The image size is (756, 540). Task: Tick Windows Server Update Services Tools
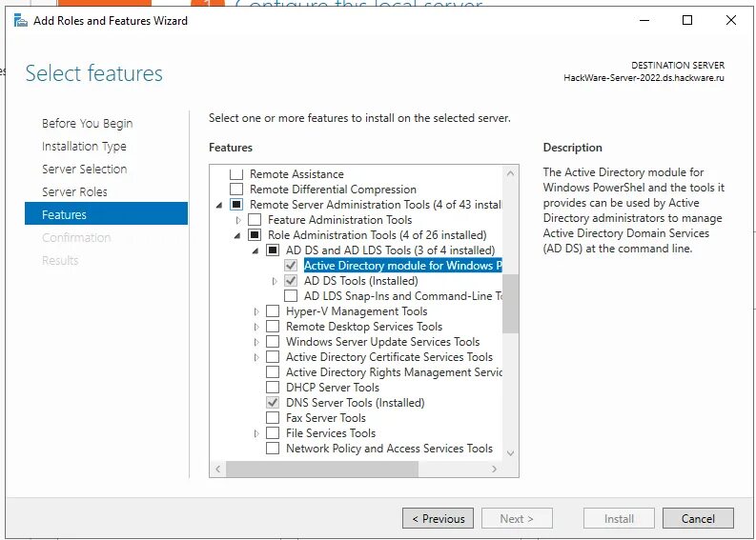point(273,342)
